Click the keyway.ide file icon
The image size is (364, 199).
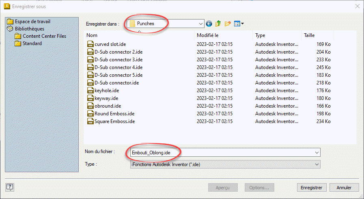click(90, 98)
